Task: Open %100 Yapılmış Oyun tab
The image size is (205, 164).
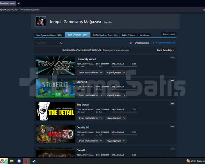Action: click(105, 35)
